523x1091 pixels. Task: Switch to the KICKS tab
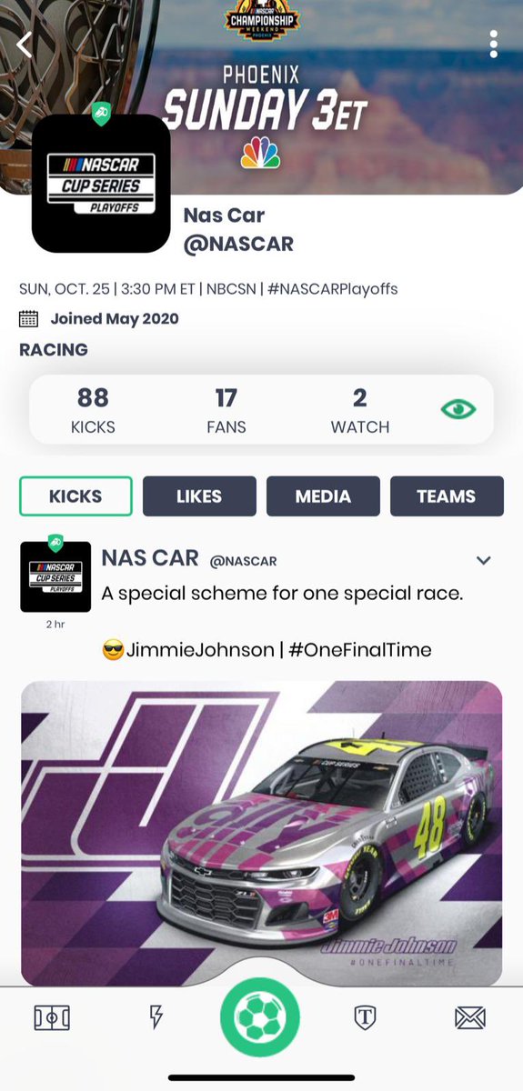click(76, 496)
